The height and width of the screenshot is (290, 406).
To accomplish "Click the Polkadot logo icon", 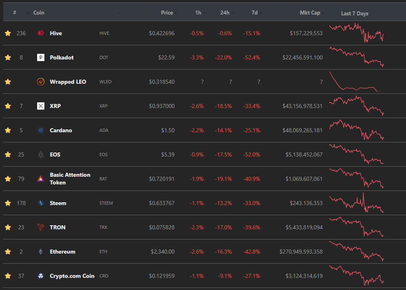I will pos(41,57).
